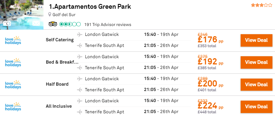Open the Apartamentos Green Park hotel title

point(90,6)
